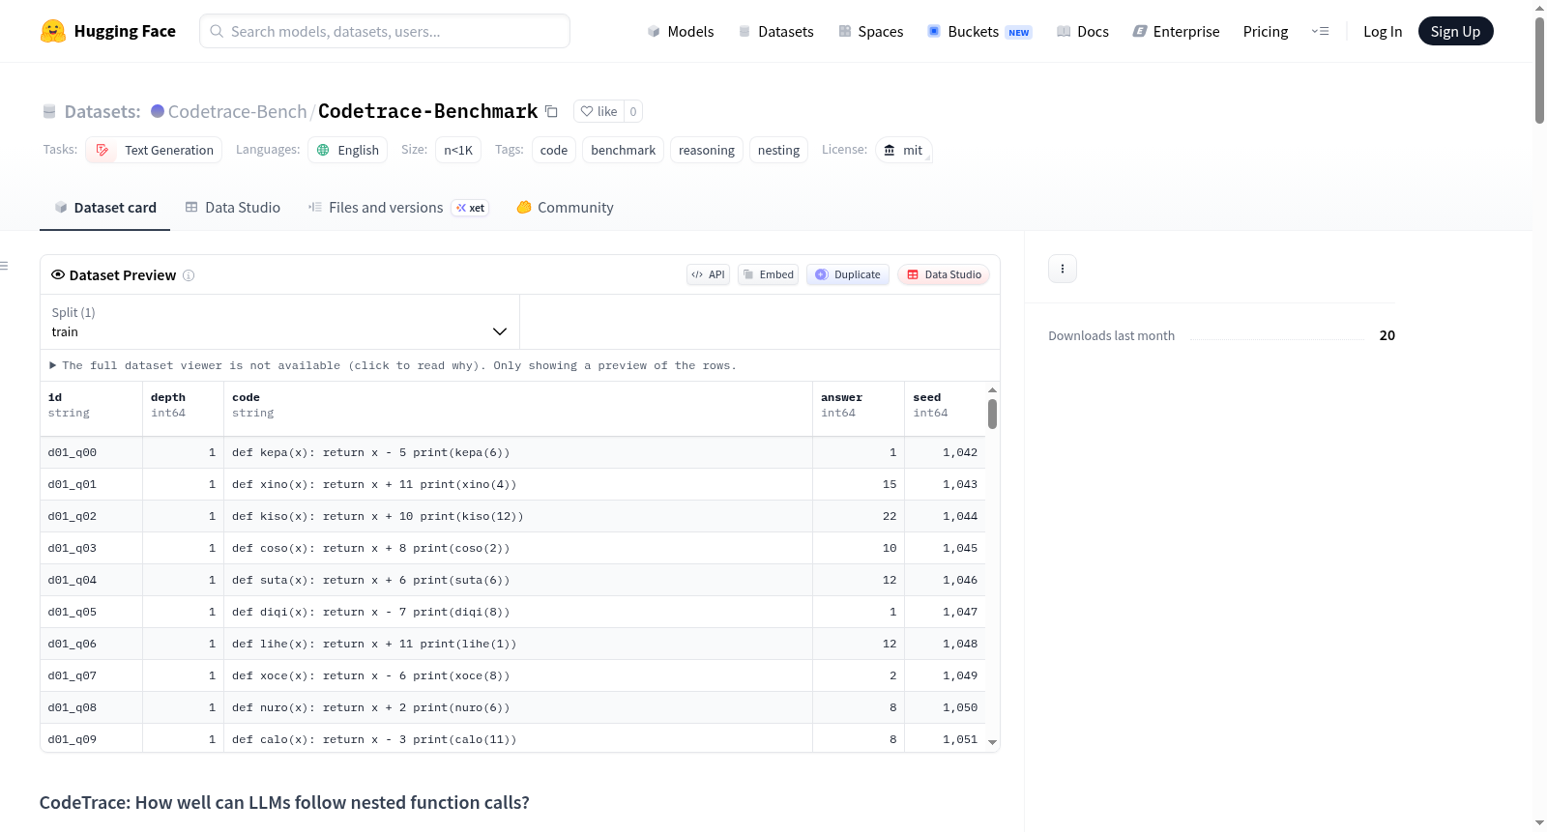
Task: Click the Codetrace-Bench organization avatar
Action: coord(158,111)
